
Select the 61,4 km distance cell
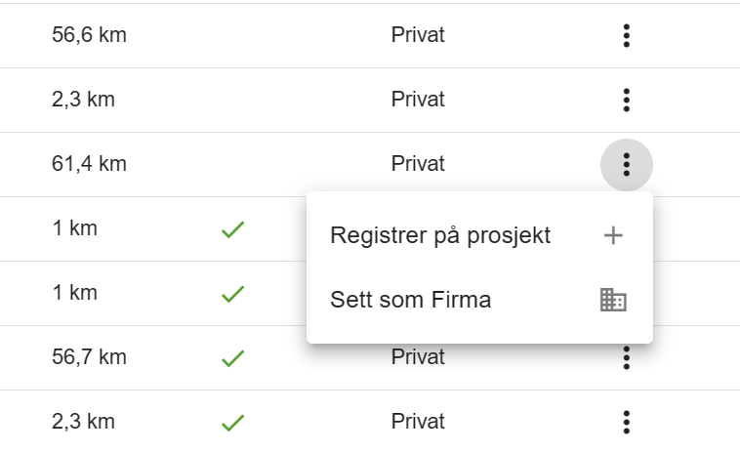point(89,164)
